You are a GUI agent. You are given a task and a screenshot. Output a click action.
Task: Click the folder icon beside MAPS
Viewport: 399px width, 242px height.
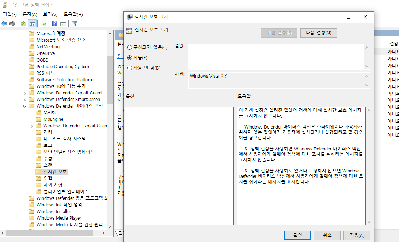click(38, 112)
